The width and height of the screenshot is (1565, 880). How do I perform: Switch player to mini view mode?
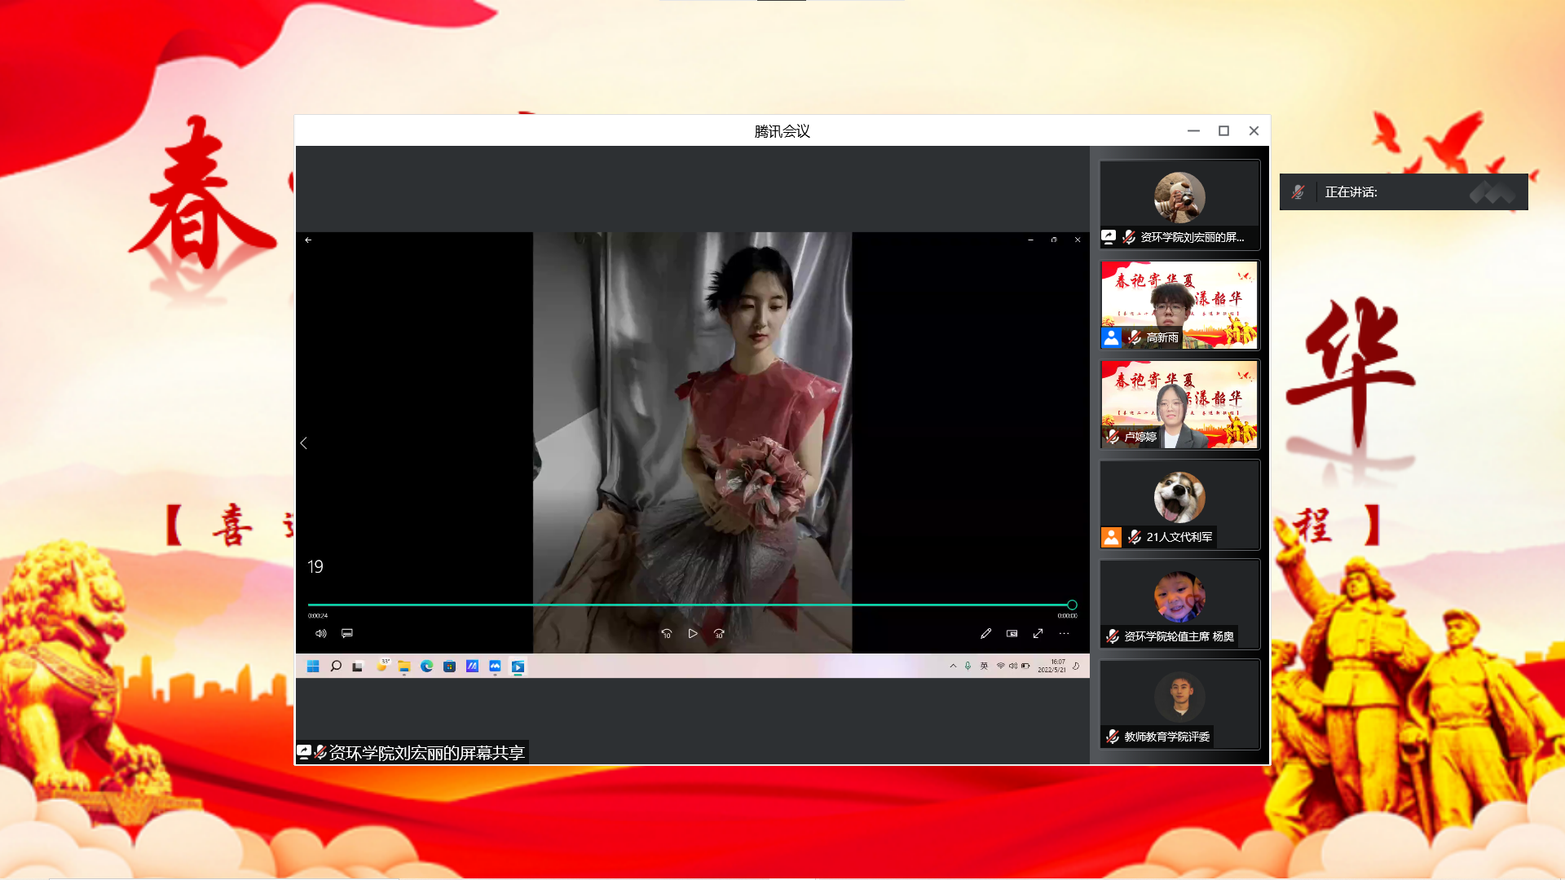pyautogui.click(x=1012, y=633)
